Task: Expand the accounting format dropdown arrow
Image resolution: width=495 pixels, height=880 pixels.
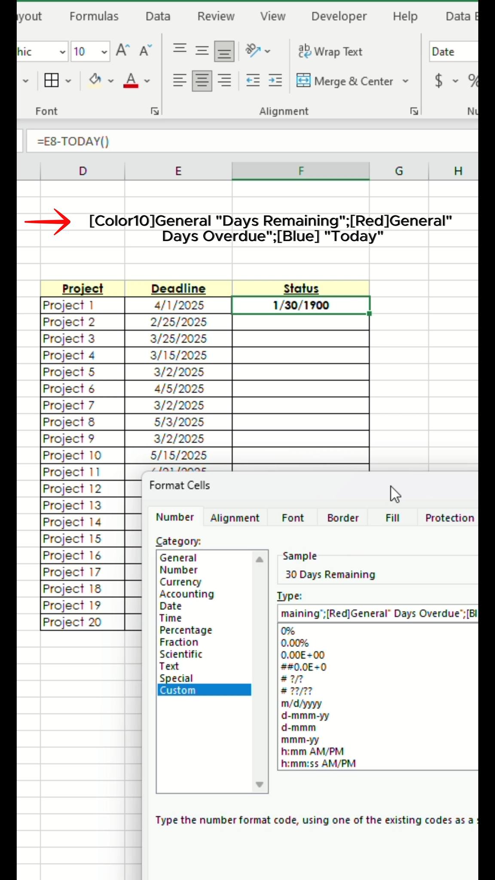Action: 455,81
